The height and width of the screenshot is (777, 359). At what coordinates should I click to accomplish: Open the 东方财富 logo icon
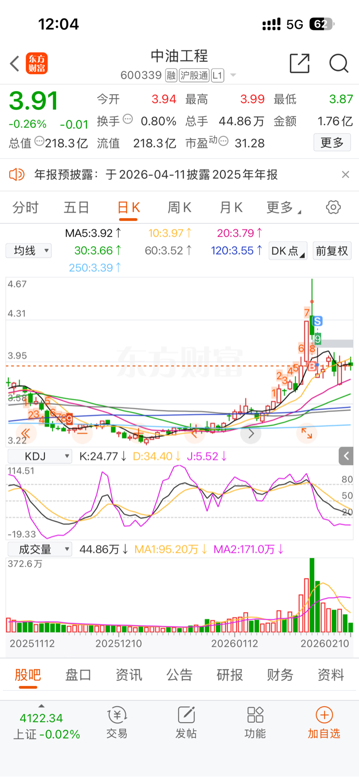pos(36,63)
